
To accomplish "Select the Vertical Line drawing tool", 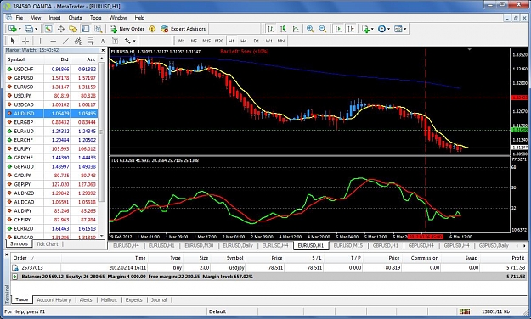I will click(40, 41).
